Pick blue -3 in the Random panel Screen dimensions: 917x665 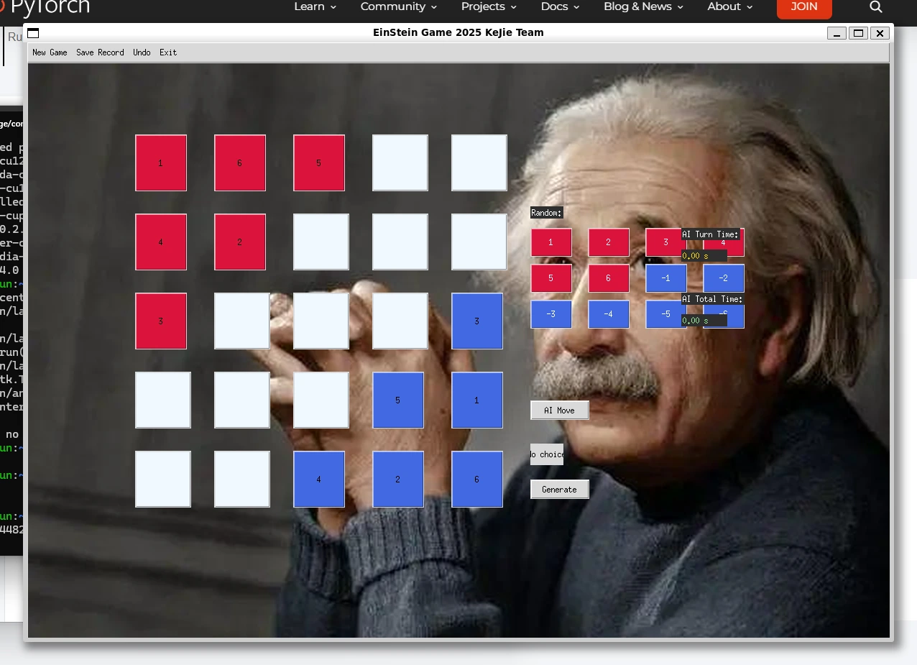(551, 314)
